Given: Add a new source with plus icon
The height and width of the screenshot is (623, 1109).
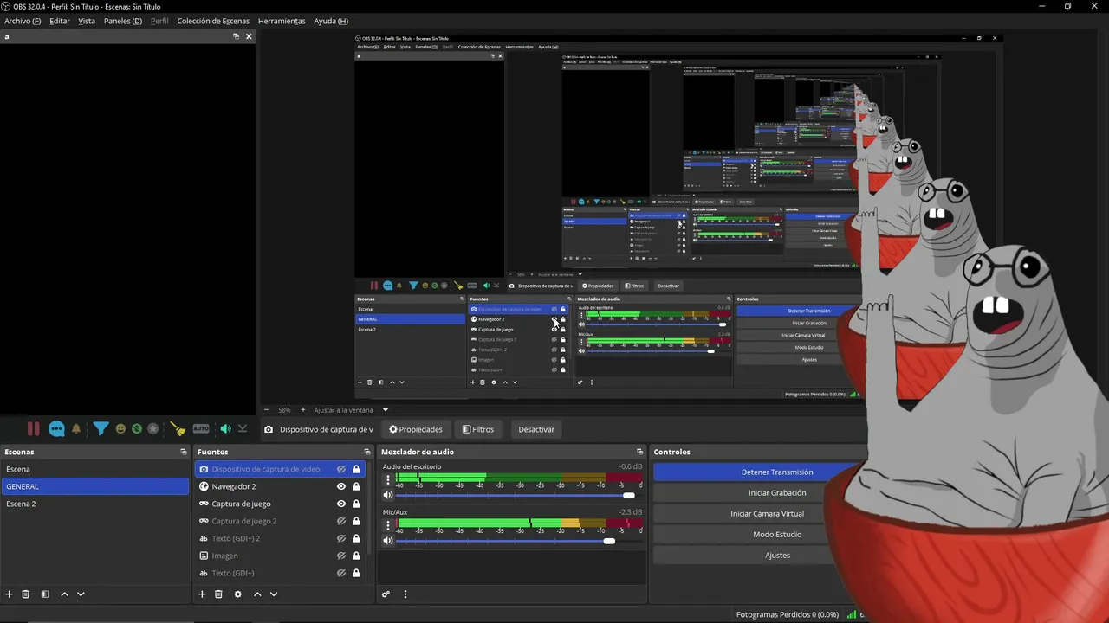Looking at the screenshot, I should 202,594.
